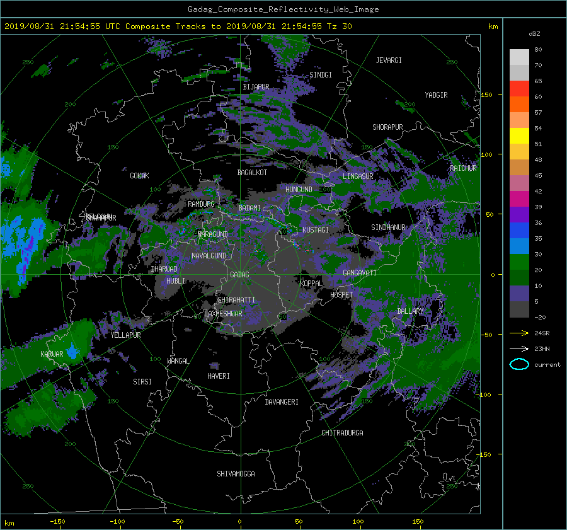
Task: Click the GOKAK city label
Action: click(139, 176)
